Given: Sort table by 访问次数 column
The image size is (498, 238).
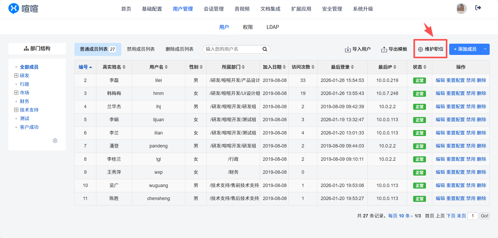Looking at the screenshot, I should tap(303, 67).
